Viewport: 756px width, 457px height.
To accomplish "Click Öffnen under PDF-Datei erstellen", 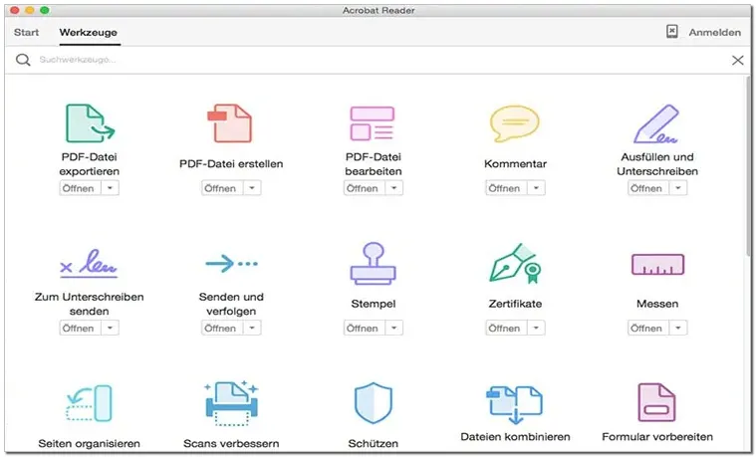I will [x=222, y=188].
